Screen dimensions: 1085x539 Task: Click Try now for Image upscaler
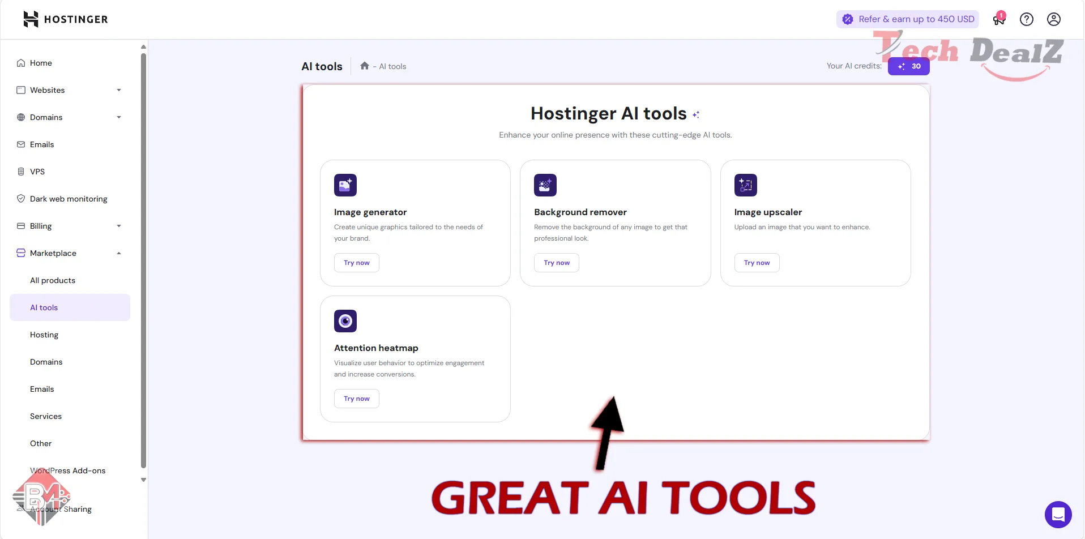click(x=757, y=263)
